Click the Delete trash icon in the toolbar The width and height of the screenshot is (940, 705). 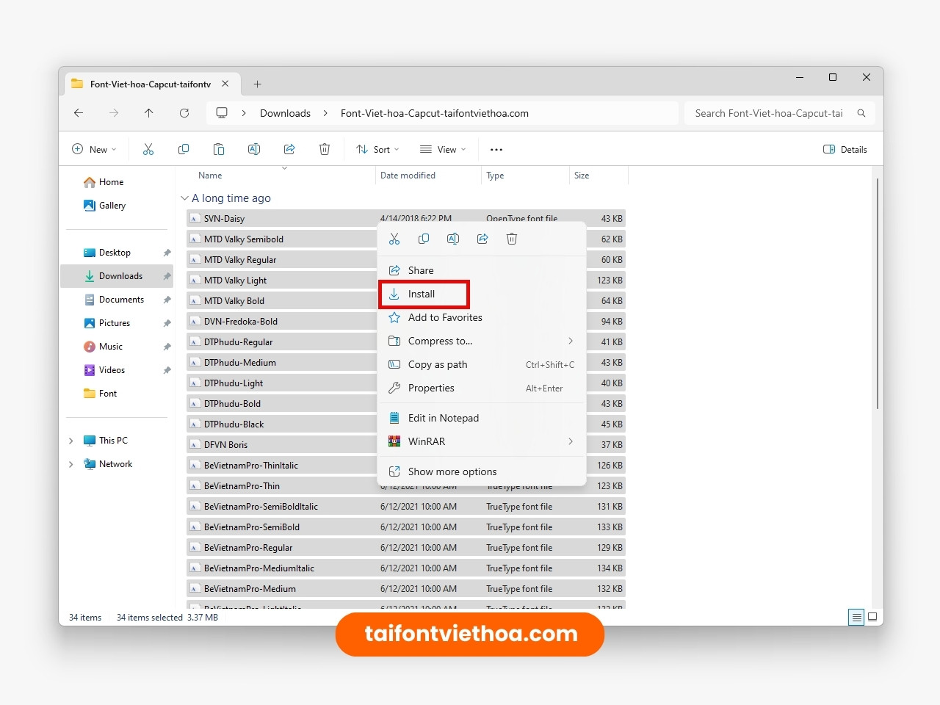pyautogui.click(x=325, y=149)
